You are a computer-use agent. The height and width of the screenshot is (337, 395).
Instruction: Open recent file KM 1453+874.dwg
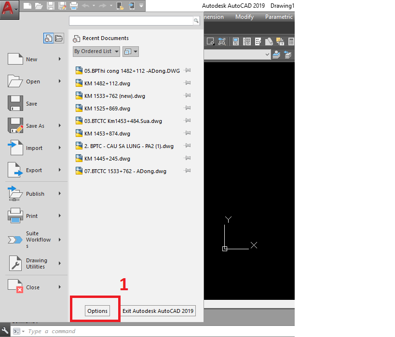pyautogui.click(x=107, y=134)
